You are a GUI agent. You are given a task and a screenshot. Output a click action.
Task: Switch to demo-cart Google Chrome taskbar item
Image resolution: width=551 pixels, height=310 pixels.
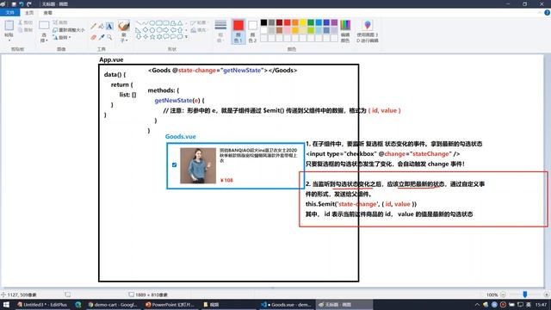click(x=113, y=305)
